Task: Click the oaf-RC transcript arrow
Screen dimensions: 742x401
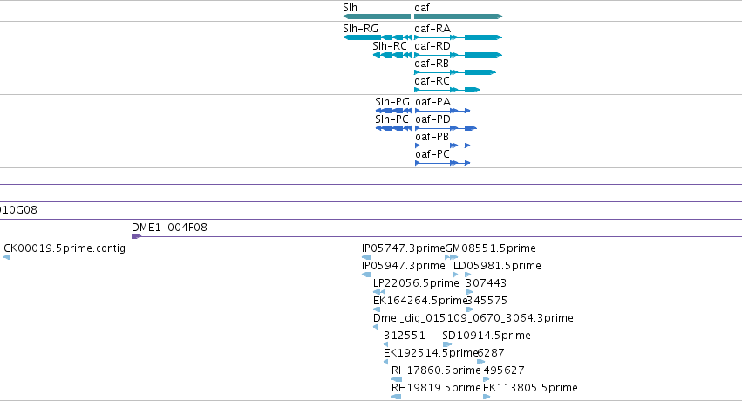Action: (x=447, y=90)
